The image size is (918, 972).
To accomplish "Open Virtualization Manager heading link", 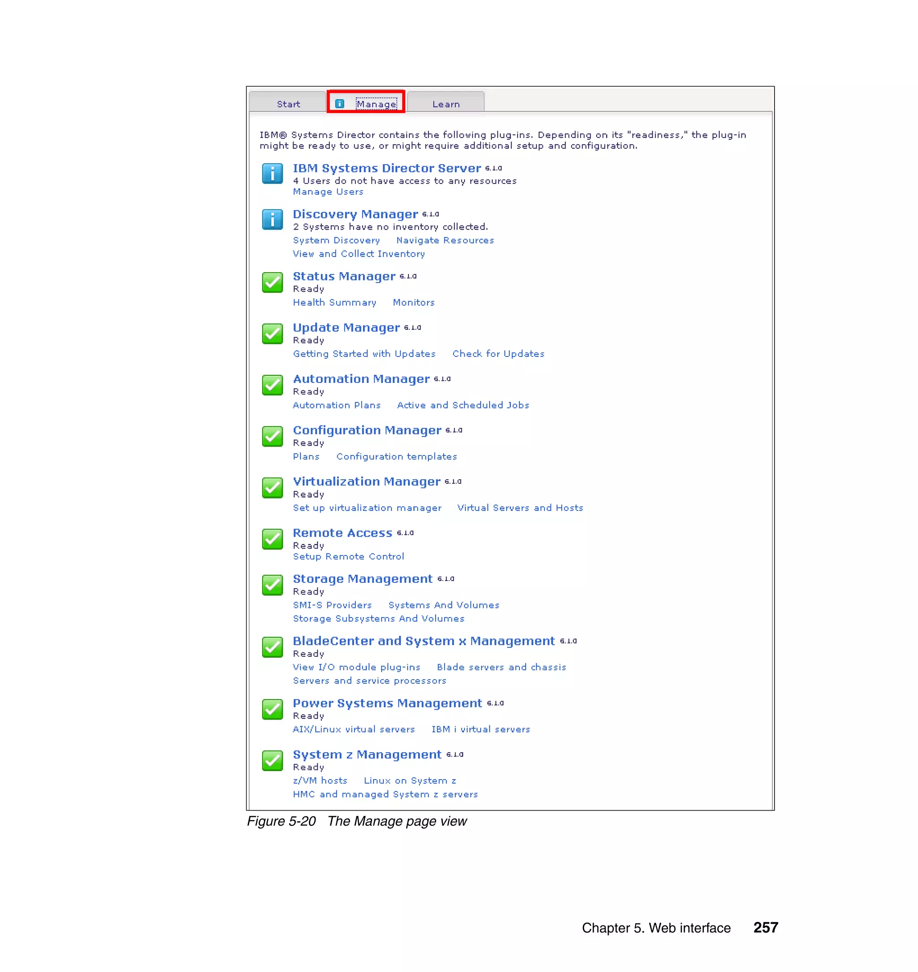I will click(367, 482).
